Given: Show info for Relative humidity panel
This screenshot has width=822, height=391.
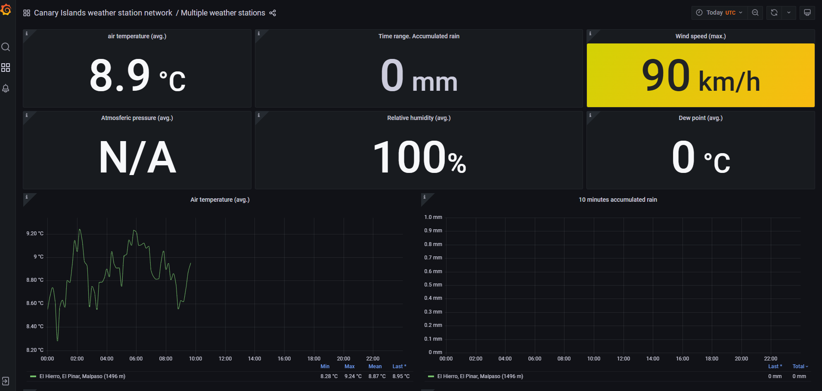Looking at the screenshot, I should [x=259, y=115].
